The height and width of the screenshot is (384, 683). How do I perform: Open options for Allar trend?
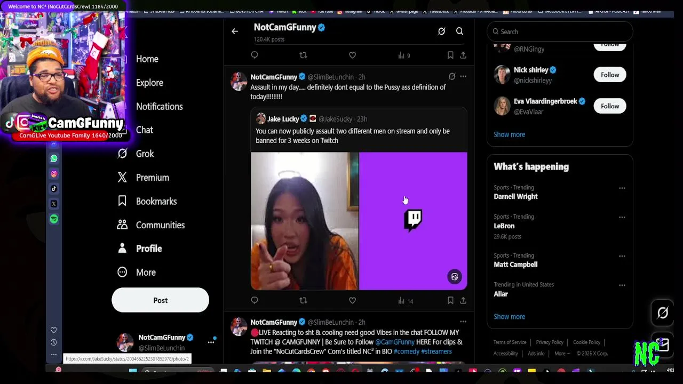point(622,285)
